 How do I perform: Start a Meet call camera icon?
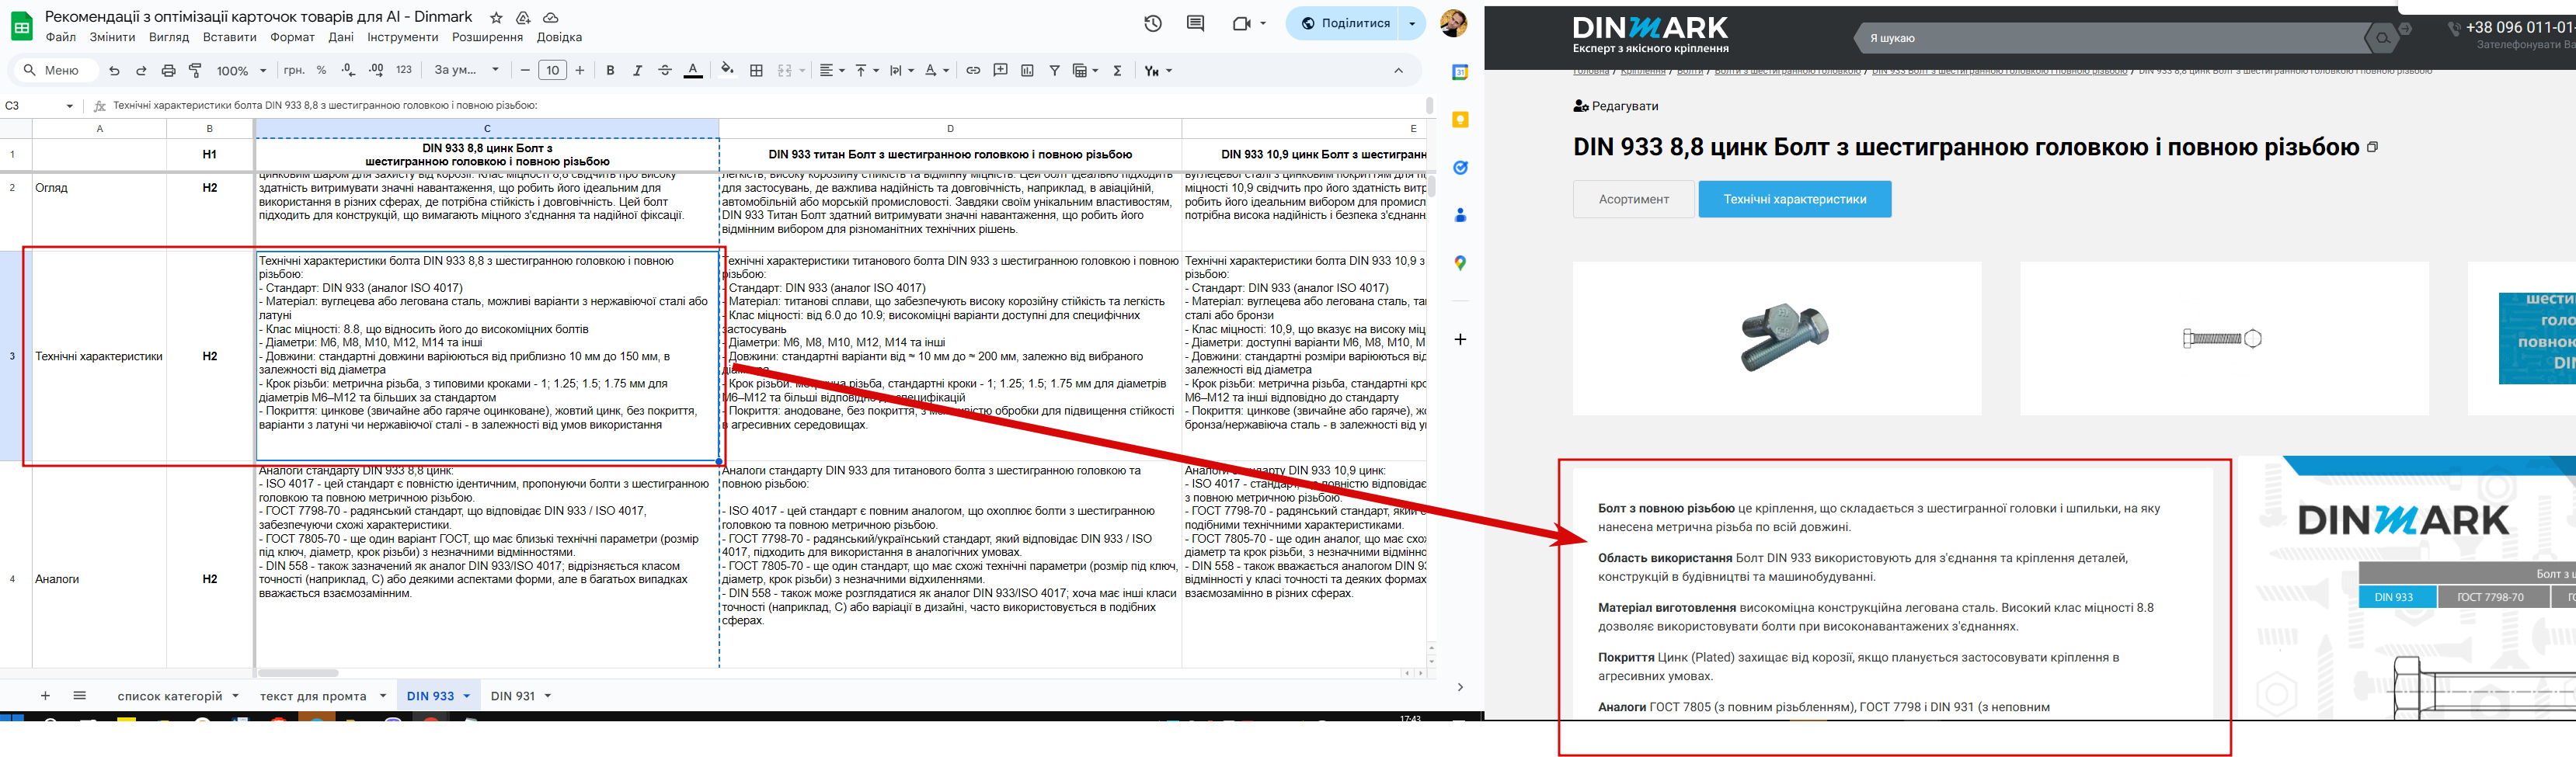1241,23
